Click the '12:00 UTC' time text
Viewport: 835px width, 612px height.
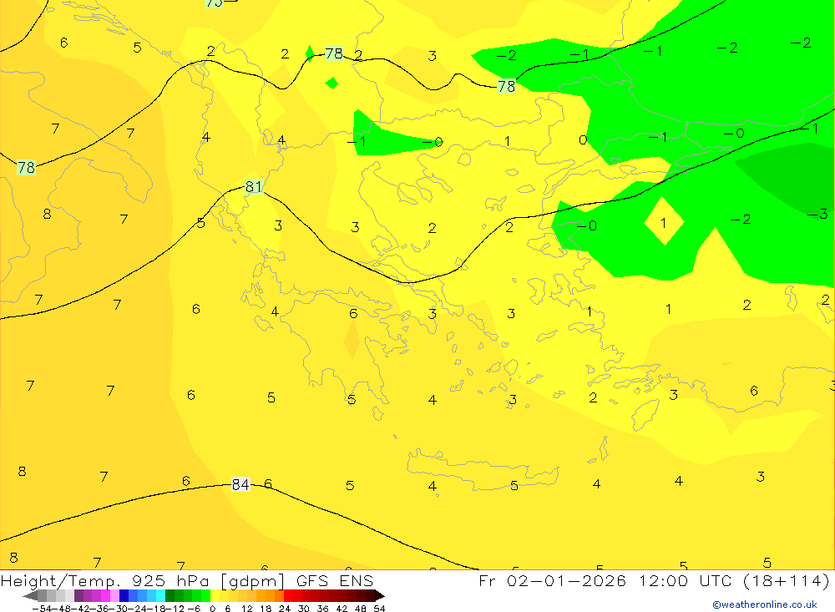(685, 581)
